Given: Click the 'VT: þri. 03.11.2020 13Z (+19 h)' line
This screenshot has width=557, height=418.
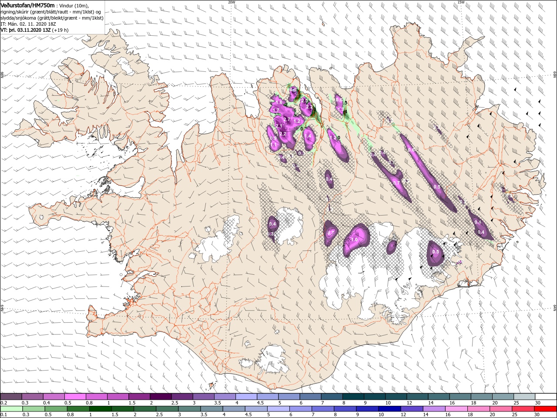Looking at the screenshot, I should pyautogui.click(x=34, y=30).
